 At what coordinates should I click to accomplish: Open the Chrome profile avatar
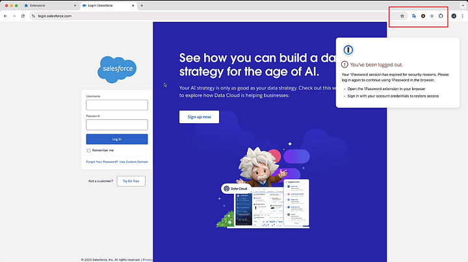pyautogui.click(x=454, y=16)
